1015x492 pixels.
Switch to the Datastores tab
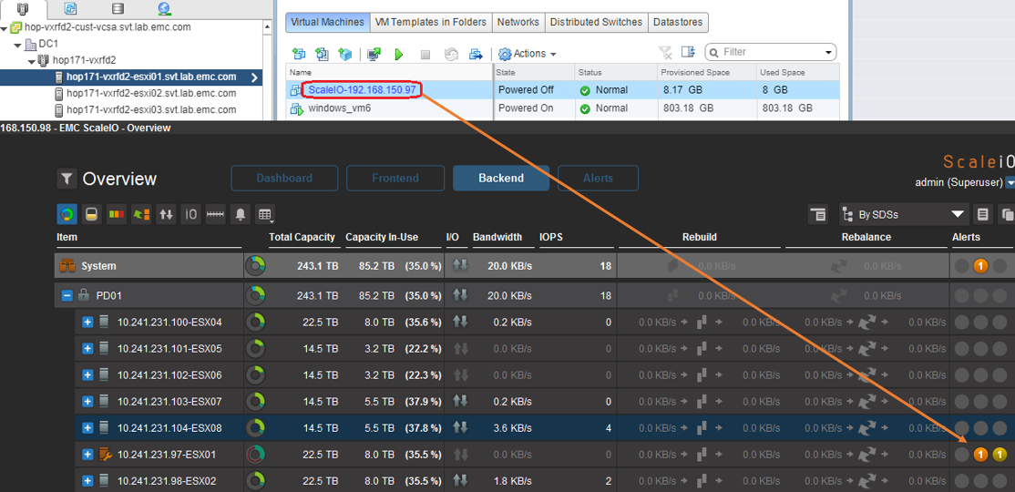tap(679, 22)
